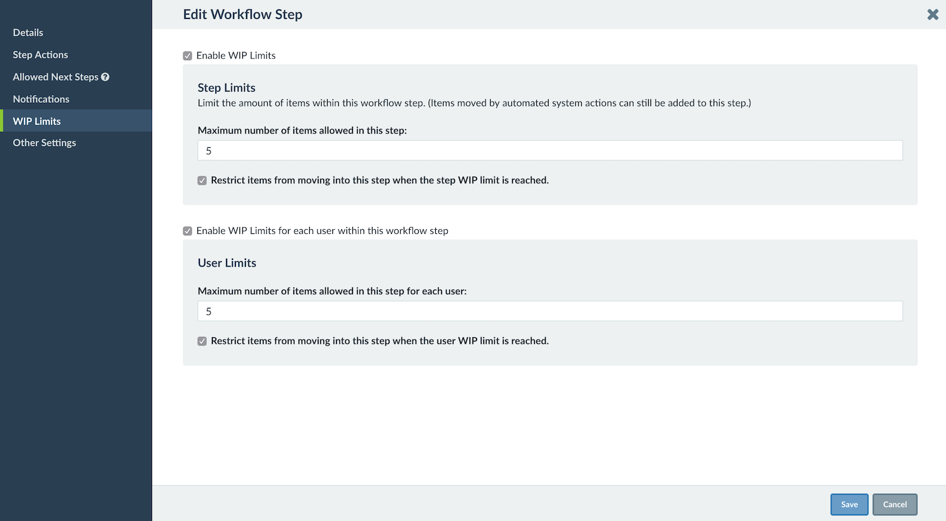Disable the Enable WIP Limits checkbox
The width and height of the screenshot is (946, 521).
pos(188,55)
